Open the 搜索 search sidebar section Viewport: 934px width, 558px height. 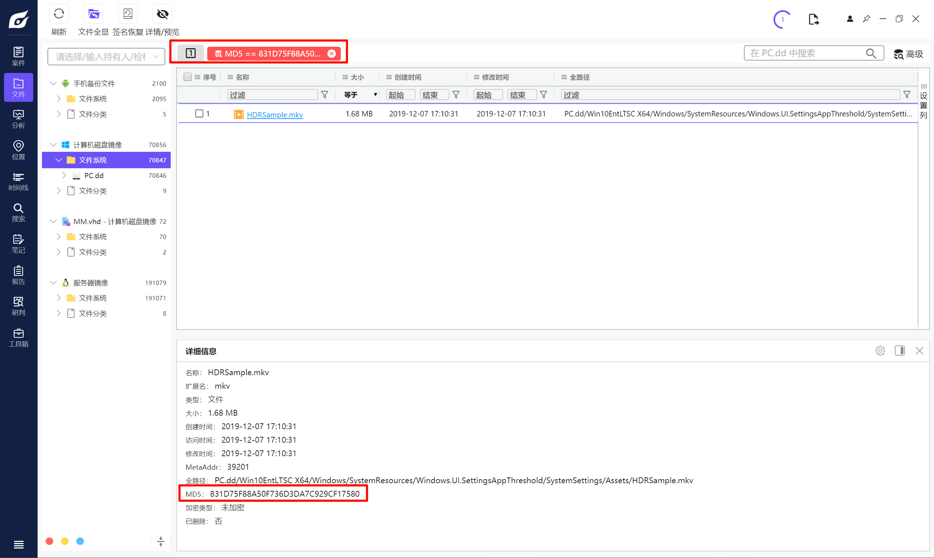[x=18, y=212]
